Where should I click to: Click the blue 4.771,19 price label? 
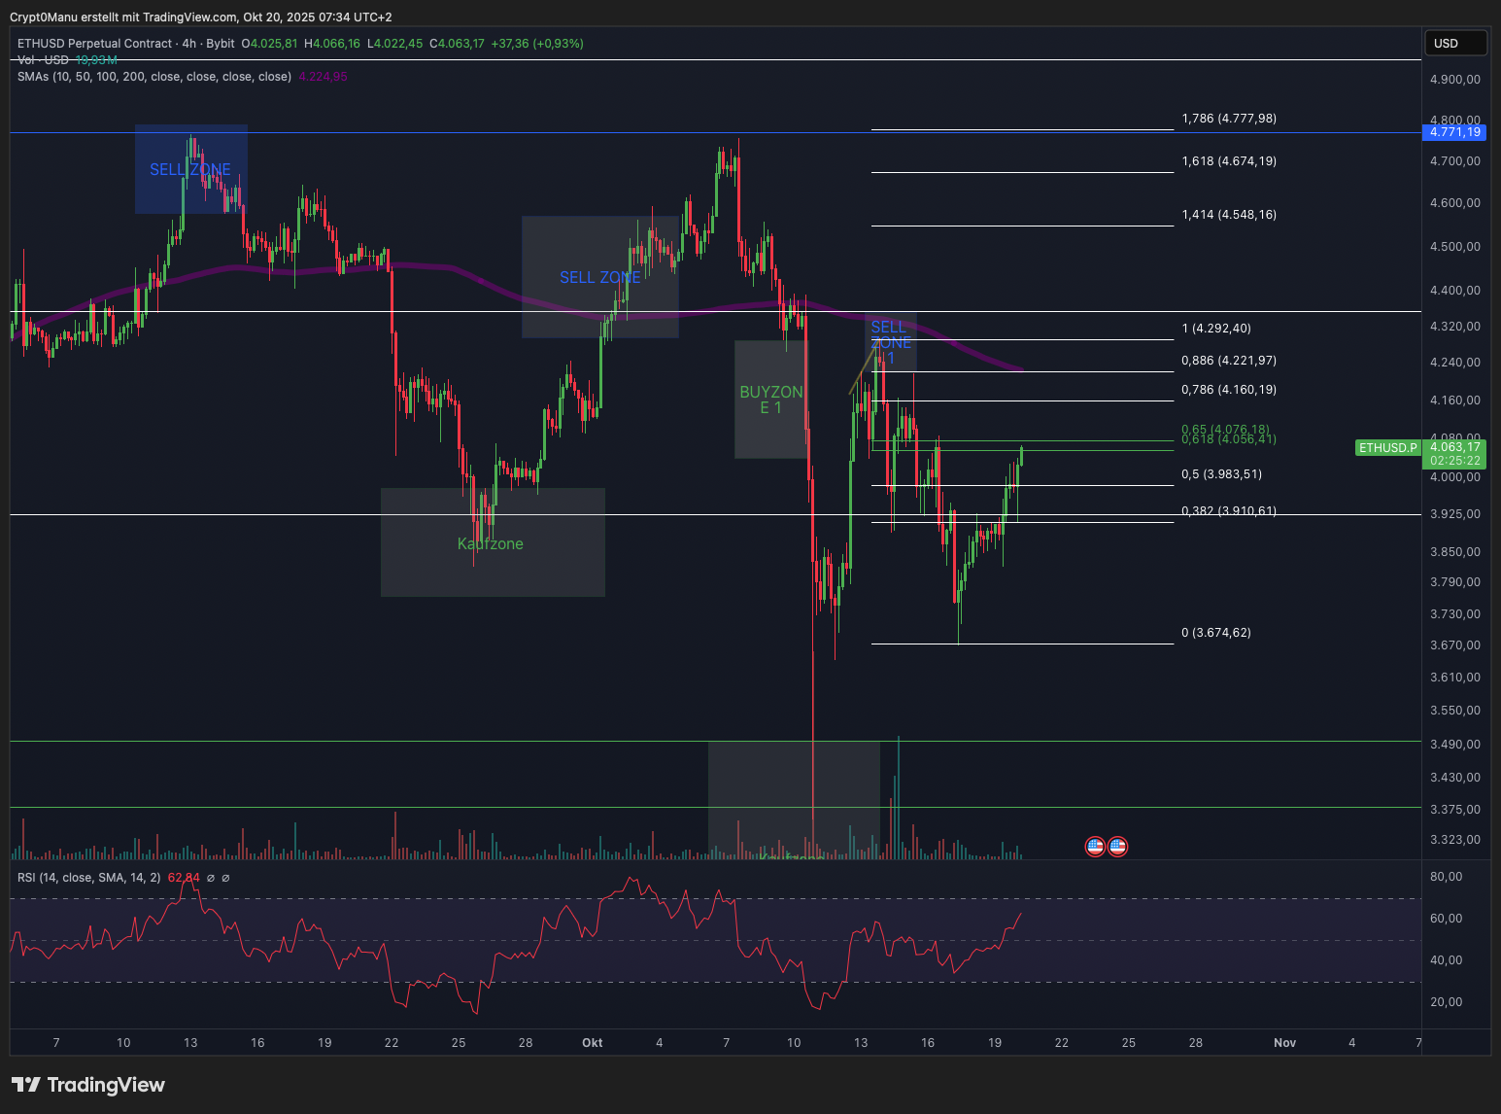[x=1454, y=132]
